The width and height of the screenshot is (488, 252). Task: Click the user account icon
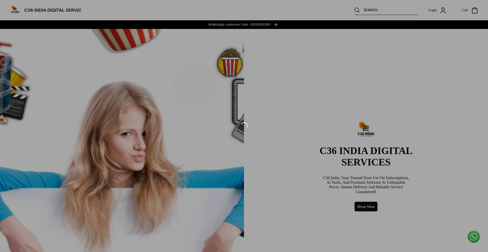(443, 10)
